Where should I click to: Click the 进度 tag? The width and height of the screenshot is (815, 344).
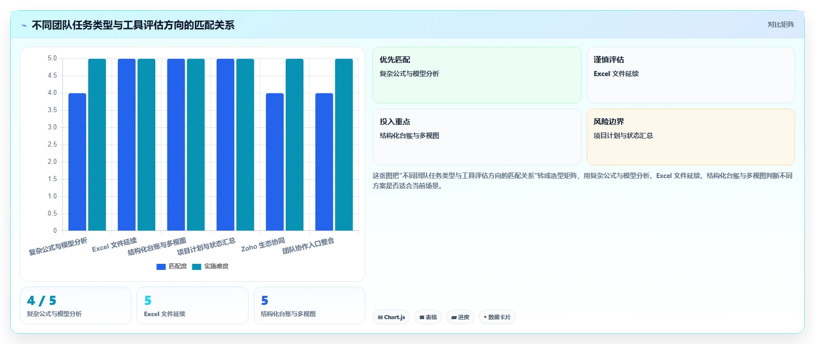pos(460,317)
